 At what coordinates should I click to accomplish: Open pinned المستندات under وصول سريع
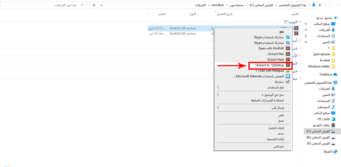click(x=324, y=36)
